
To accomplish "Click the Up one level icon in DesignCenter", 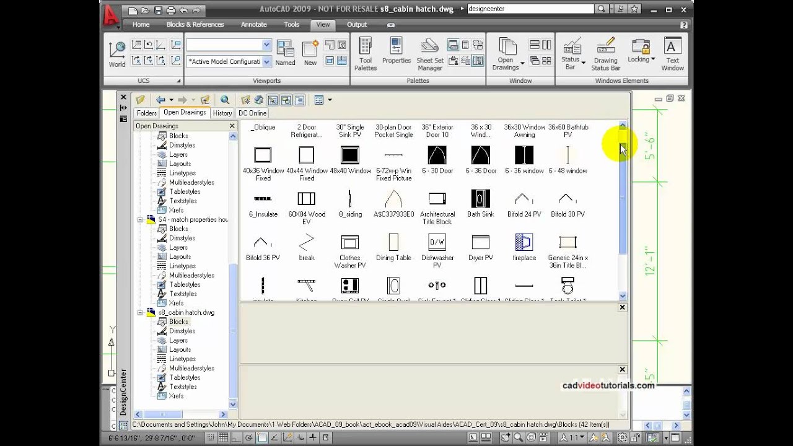I will coord(205,100).
